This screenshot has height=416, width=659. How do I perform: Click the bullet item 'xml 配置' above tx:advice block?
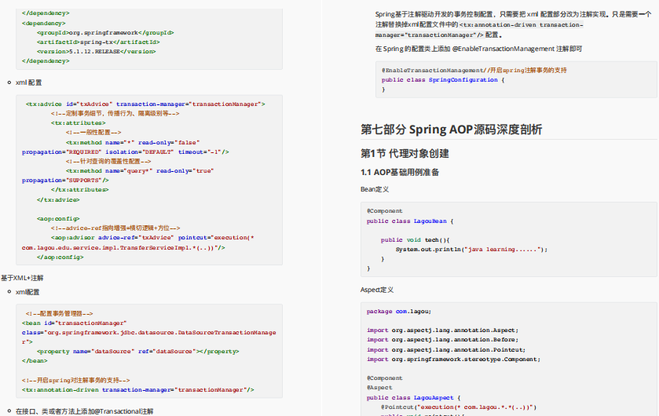tap(28, 82)
